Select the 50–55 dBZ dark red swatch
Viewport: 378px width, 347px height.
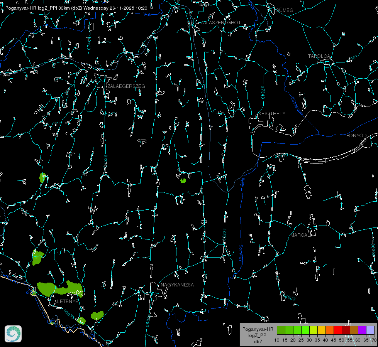346,330
